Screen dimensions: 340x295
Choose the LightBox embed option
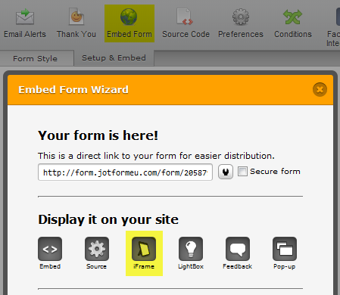[191, 253]
